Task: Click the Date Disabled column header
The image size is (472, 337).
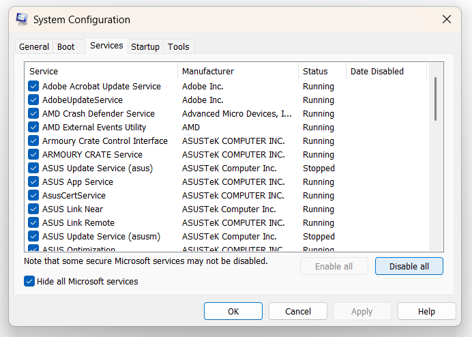Action: click(x=386, y=72)
